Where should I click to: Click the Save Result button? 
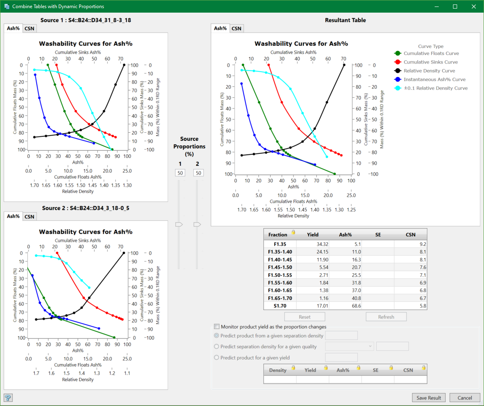(429, 397)
